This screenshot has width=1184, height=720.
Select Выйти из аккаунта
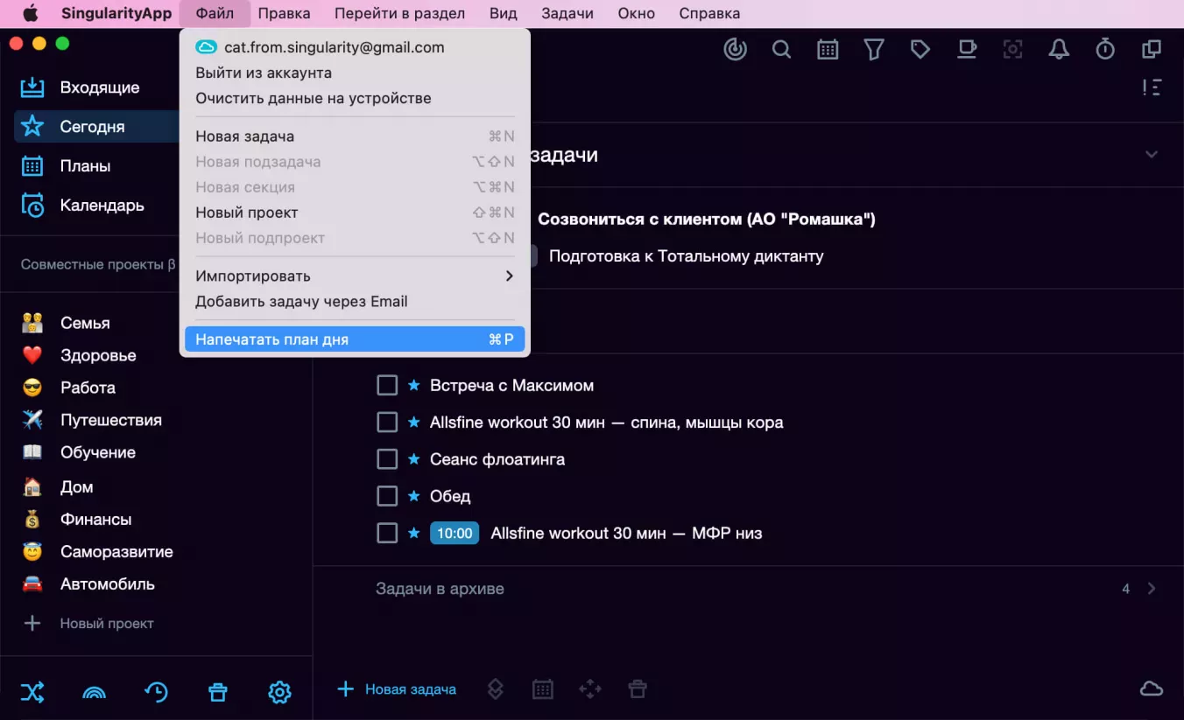pos(355,73)
